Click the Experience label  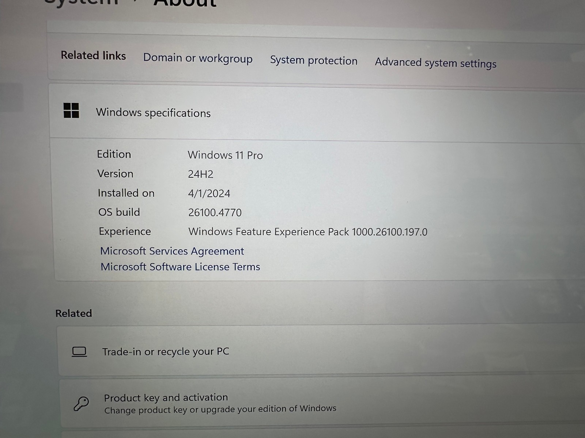click(125, 231)
